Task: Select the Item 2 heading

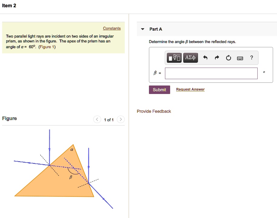Action: [9, 5]
